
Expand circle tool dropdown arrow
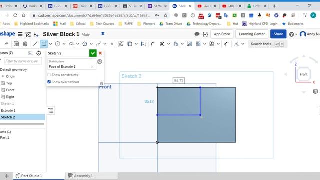(64, 44)
